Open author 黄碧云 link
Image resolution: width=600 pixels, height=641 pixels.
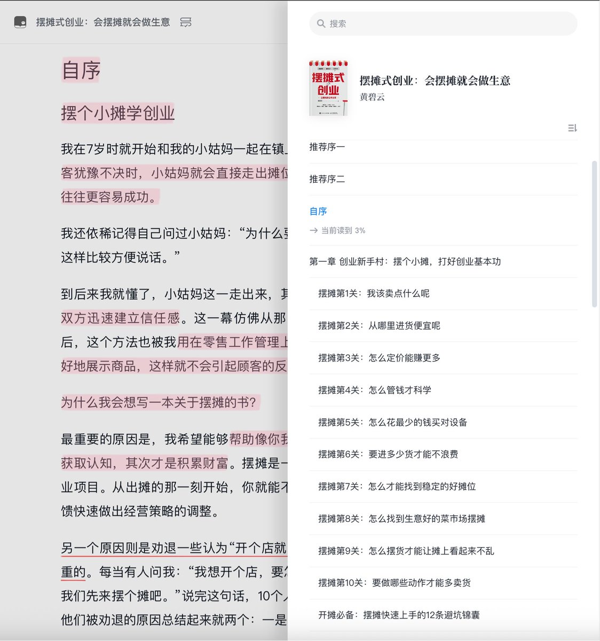[x=372, y=97]
